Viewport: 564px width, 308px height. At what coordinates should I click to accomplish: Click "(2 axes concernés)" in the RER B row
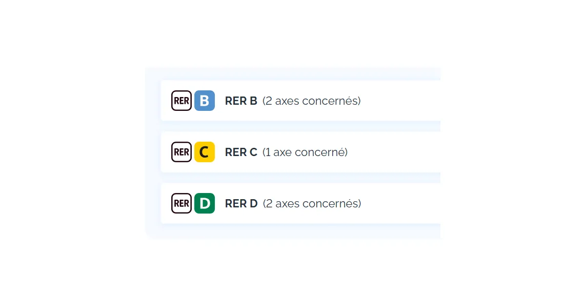[x=312, y=101]
